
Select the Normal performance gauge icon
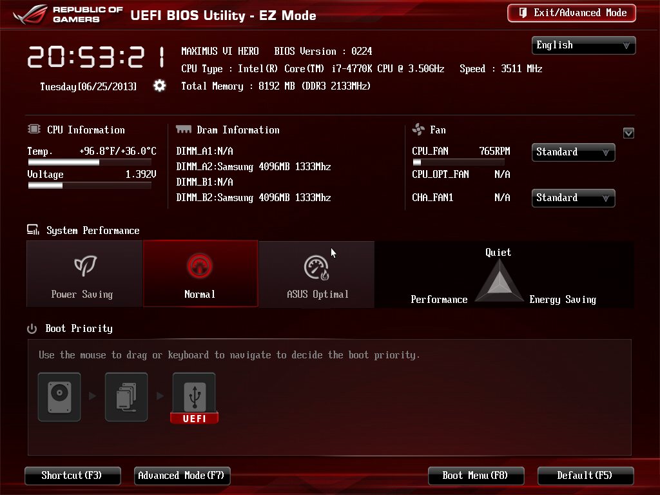[x=200, y=266]
